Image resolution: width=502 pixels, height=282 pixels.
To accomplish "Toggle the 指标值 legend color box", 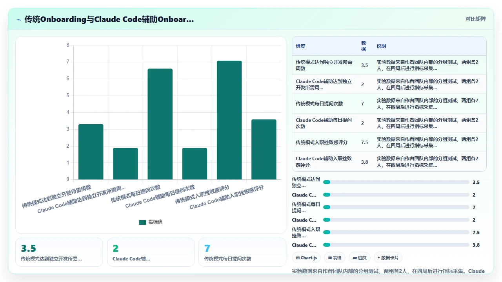I will (x=142, y=222).
